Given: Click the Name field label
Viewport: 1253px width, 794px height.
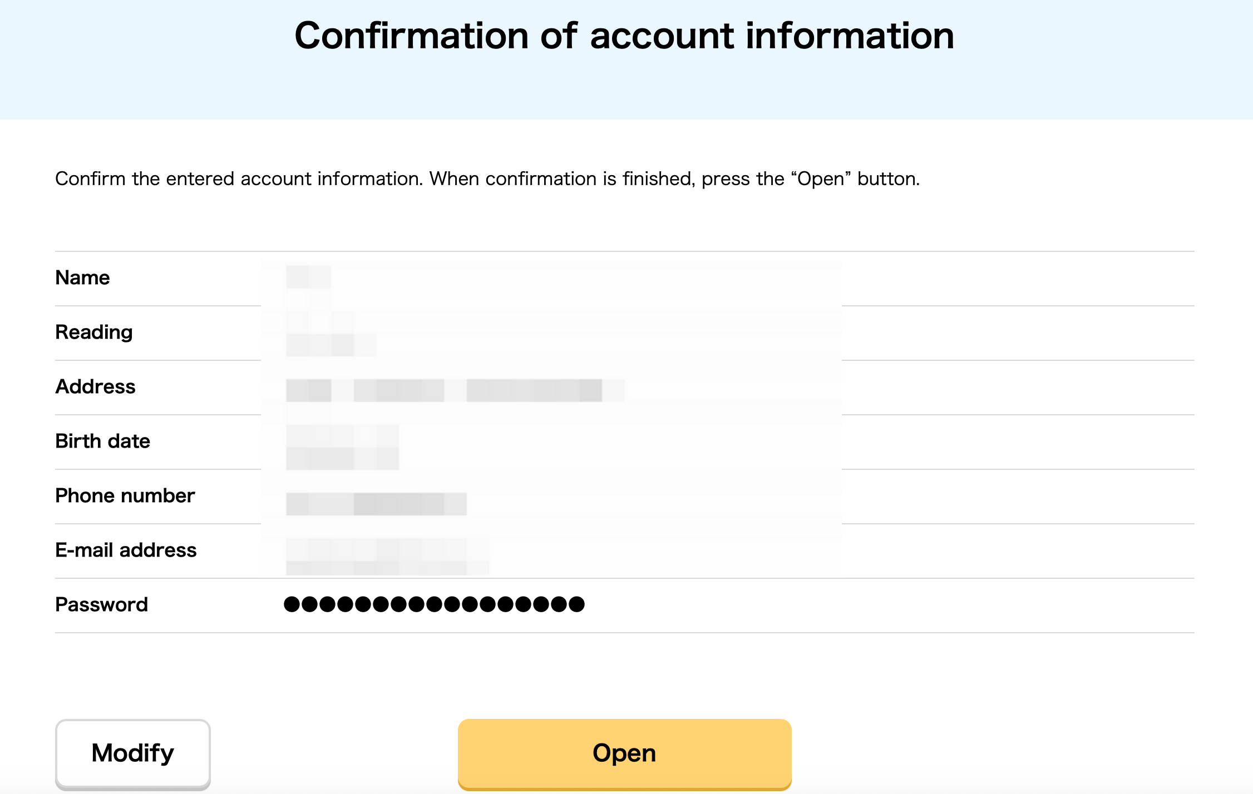Looking at the screenshot, I should point(82,277).
